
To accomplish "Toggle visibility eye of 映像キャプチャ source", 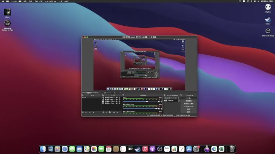I will [116, 101].
